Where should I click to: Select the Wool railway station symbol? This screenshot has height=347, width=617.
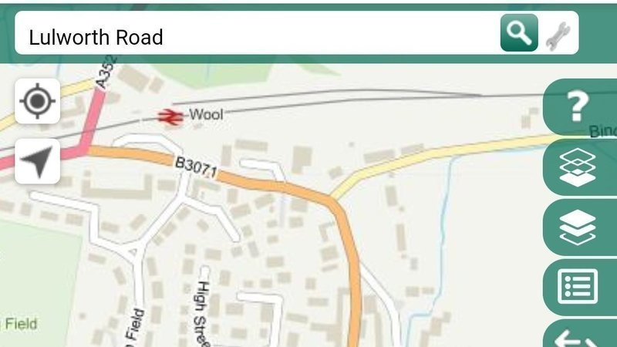coord(170,117)
